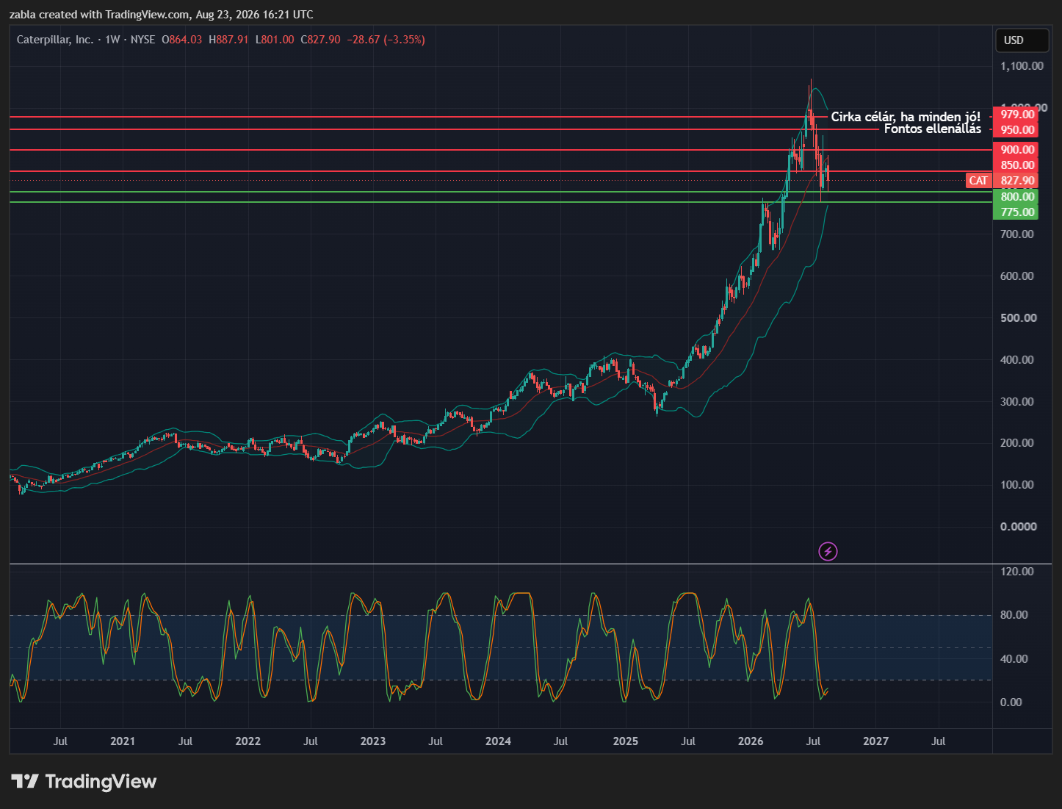Click the 1,100.00 price axis label
Screen dimensions: 1062x809
1022,66
